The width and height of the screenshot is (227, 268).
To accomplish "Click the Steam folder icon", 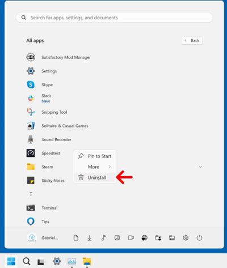I will (31, 167).
